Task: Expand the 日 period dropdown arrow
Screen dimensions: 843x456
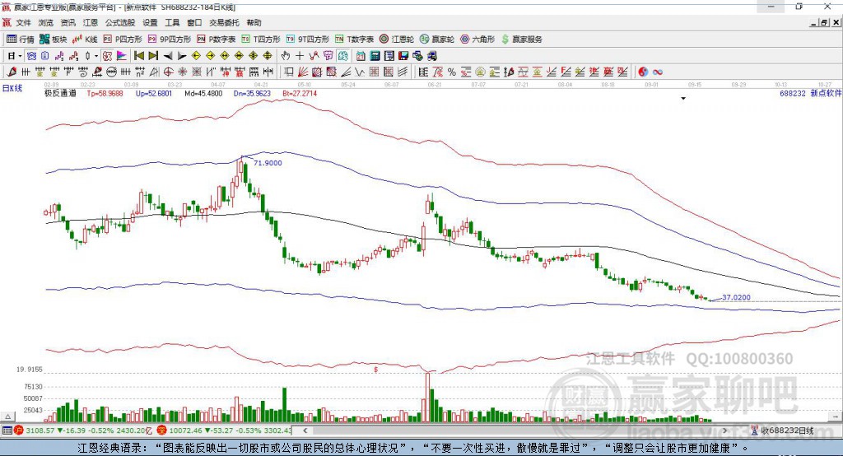Action: click(x=20, y=56)
